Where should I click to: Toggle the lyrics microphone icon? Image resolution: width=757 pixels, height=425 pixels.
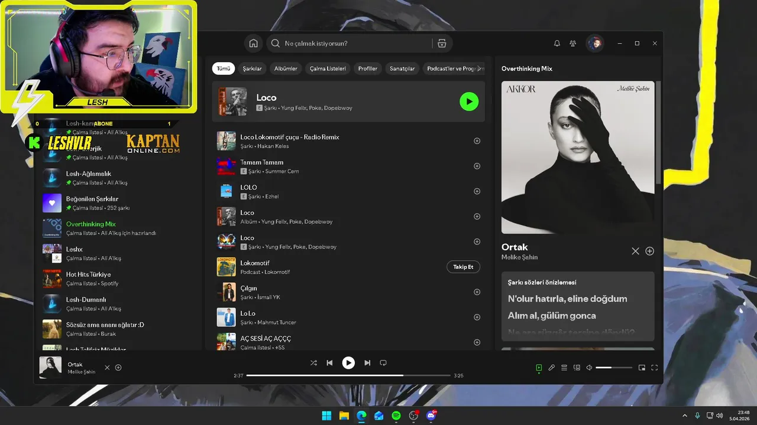click(551, 368)
